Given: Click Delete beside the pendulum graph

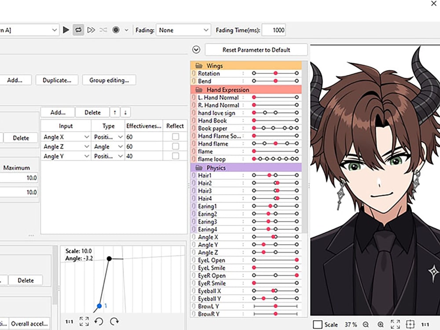Looking at the screenshot, I should click(x=26, y=280).
